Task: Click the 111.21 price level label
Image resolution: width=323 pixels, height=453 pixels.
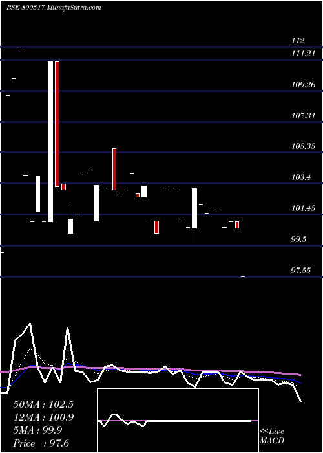Action: pos(303,54)
